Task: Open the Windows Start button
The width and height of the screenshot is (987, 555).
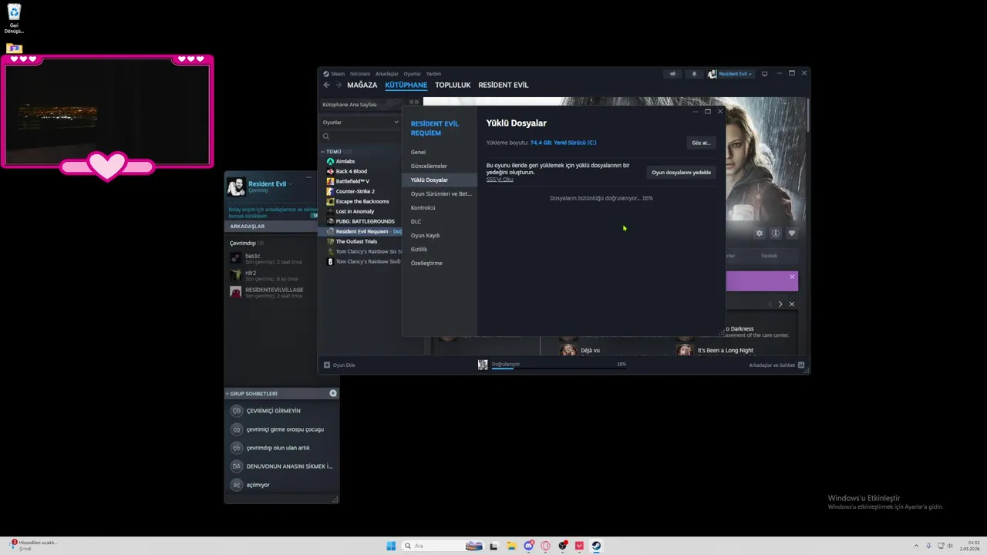Action: [391, 546]
